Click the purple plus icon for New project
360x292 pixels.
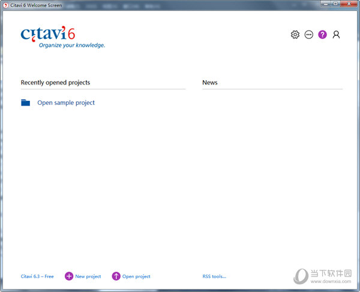tap(69, 276)
